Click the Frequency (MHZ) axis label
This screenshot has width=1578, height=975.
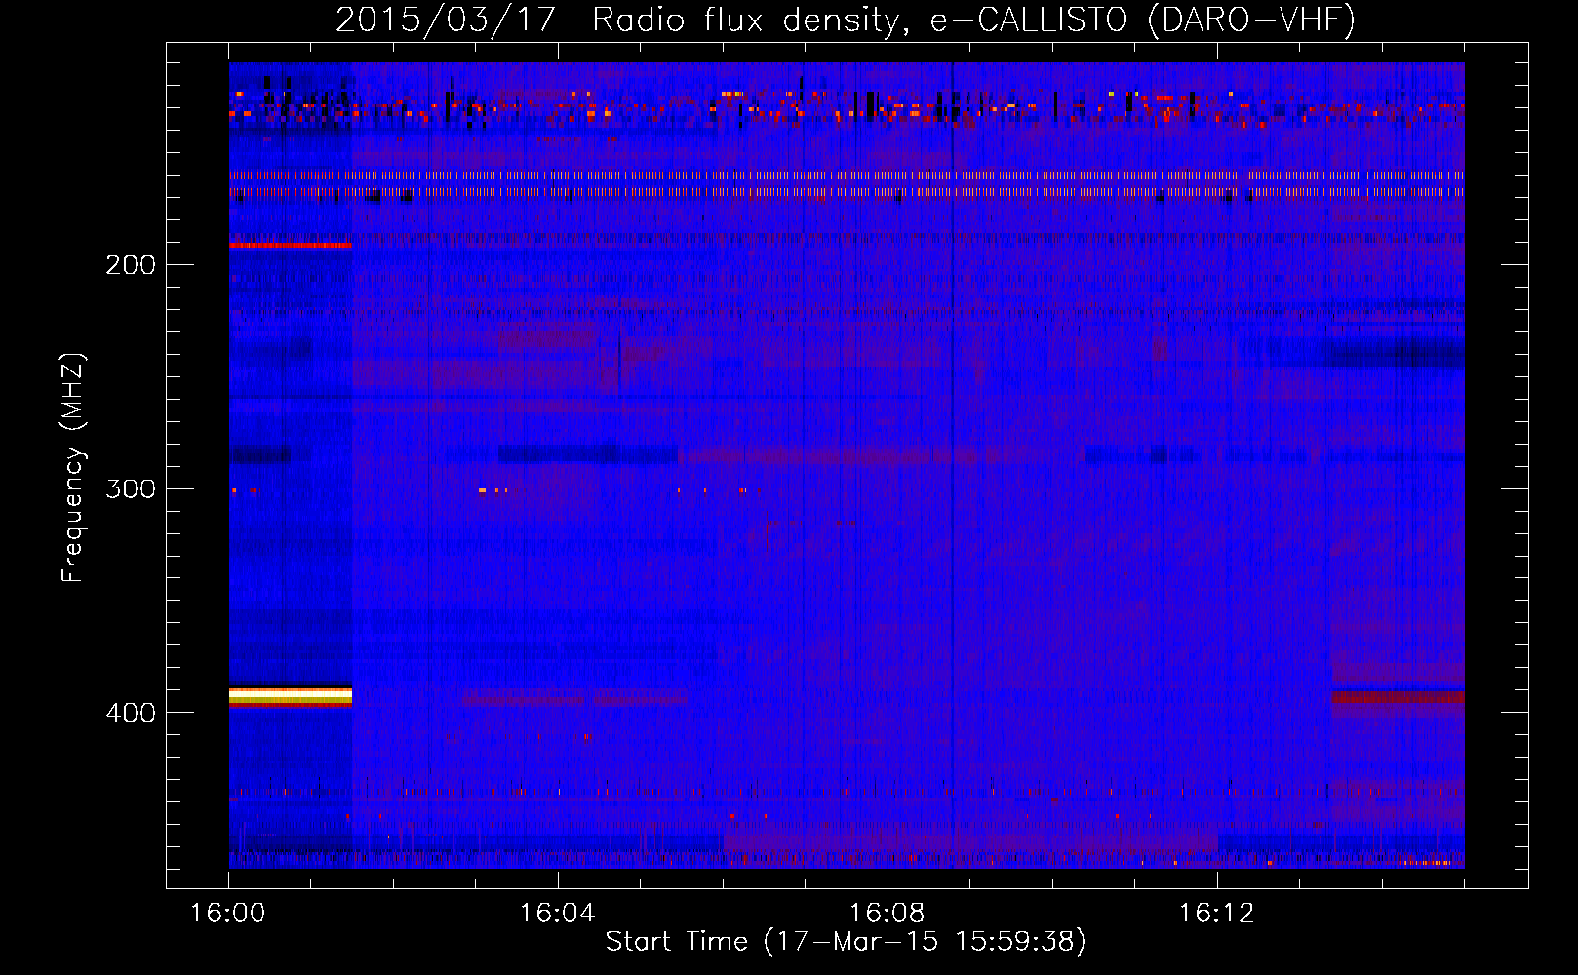coord(73,468)
